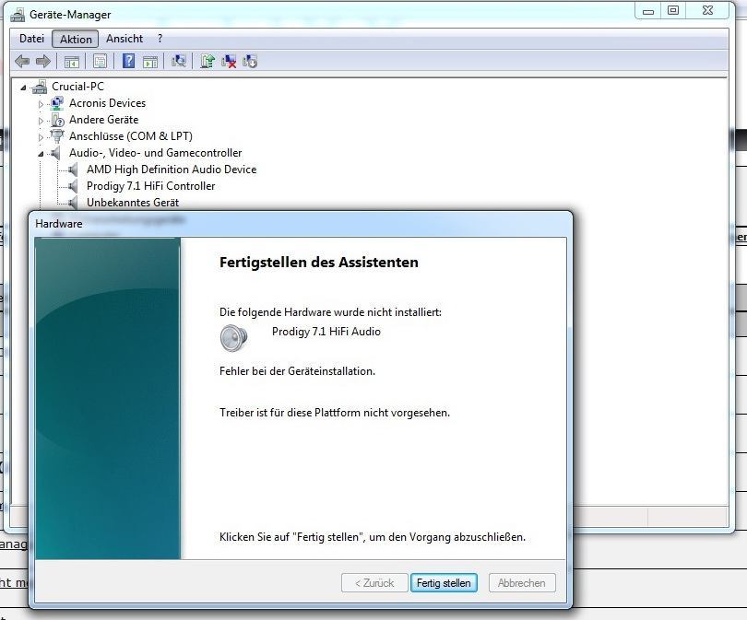Click the heading 'Fertigstellen des Assistenten'

tap(319, 263)
